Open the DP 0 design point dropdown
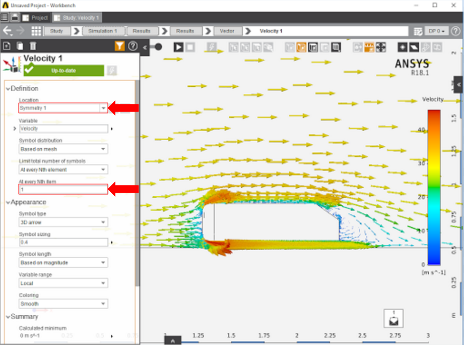Viewport: 464px width, 345px height. (x=436, y=31)
